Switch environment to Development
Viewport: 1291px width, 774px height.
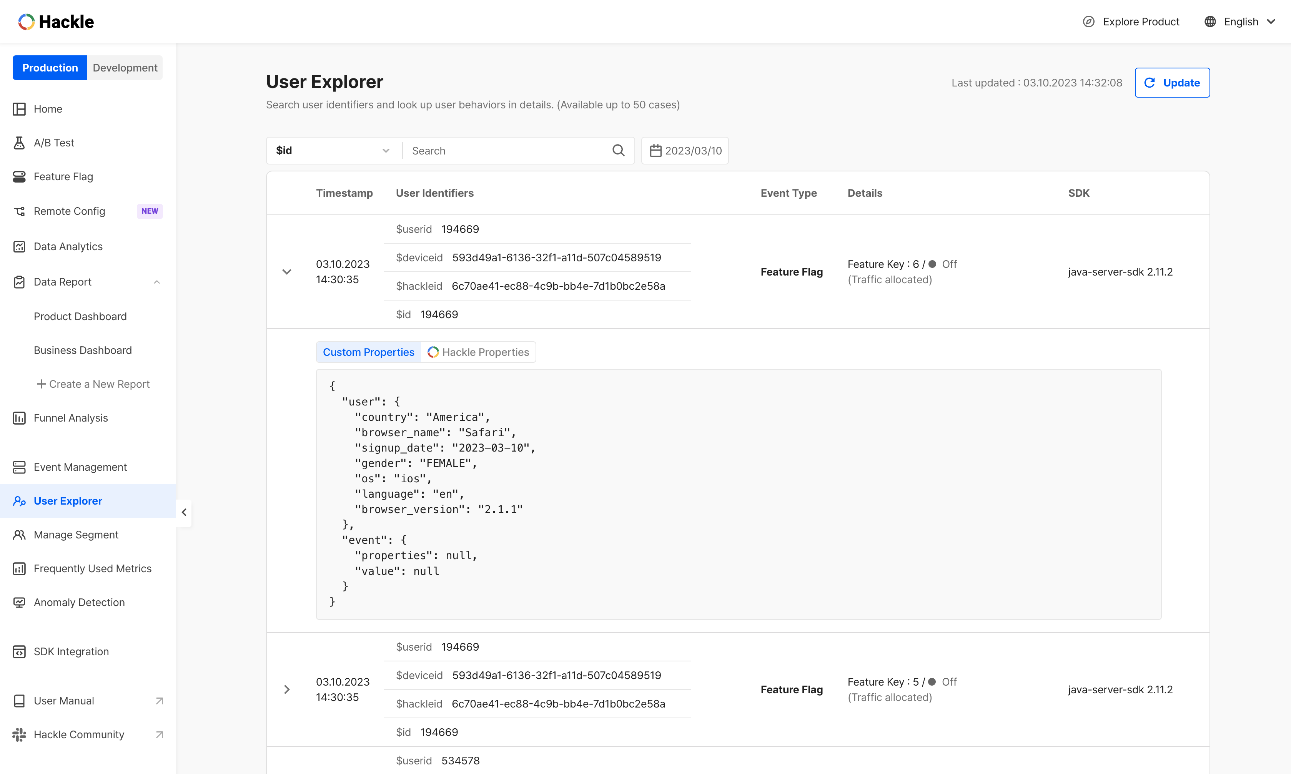125,68
